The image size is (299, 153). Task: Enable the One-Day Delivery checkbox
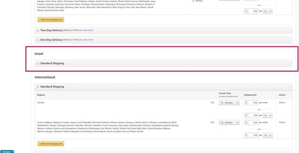38,40
